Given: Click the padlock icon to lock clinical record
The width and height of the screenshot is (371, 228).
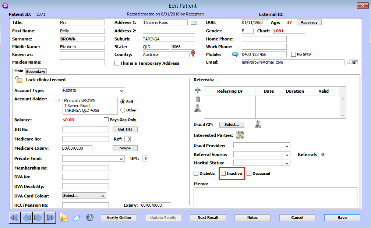Looking at the screenshot, I should pyautogui.click(x=19, y=79).
